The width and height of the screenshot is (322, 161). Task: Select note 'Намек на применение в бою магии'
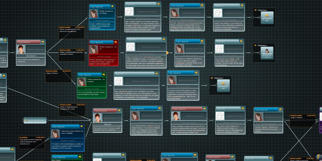click(72, 32)
